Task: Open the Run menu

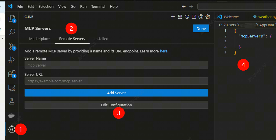Action: pyautogui.click(x=83, y=7)
